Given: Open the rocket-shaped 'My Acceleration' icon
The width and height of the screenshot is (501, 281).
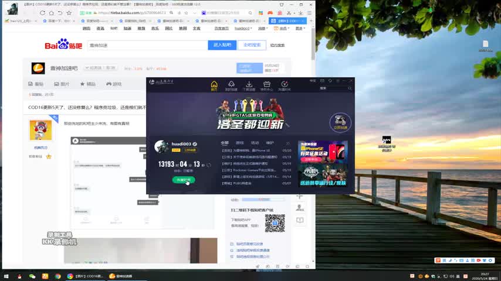Looking at the screenshot, I should [231, 85].
